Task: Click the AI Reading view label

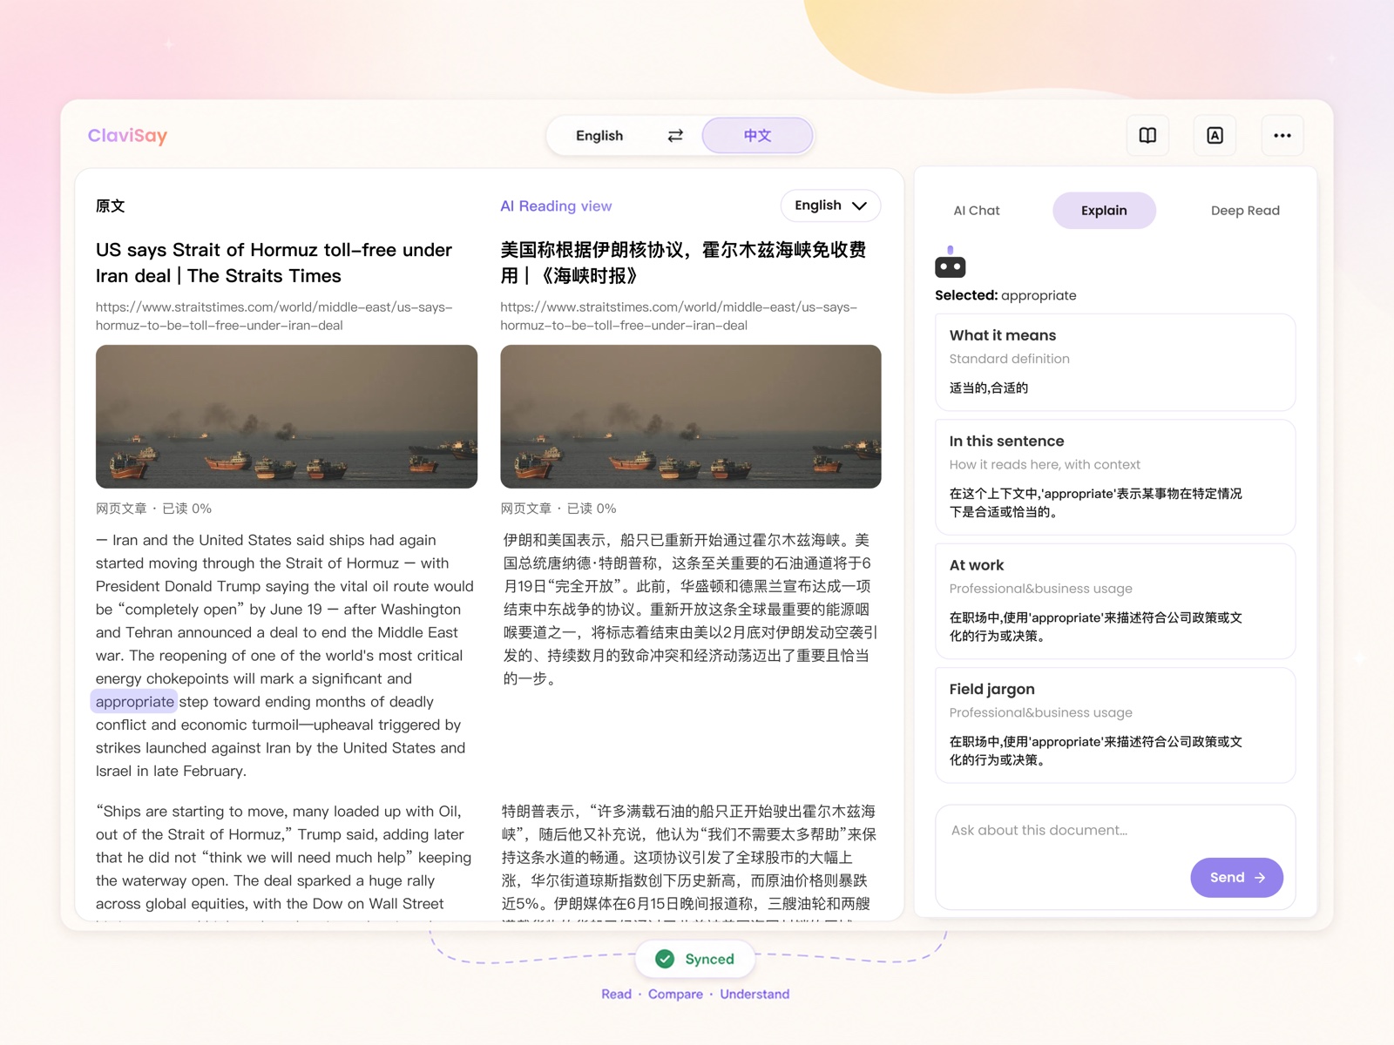Action: click(x=556, y=206)
